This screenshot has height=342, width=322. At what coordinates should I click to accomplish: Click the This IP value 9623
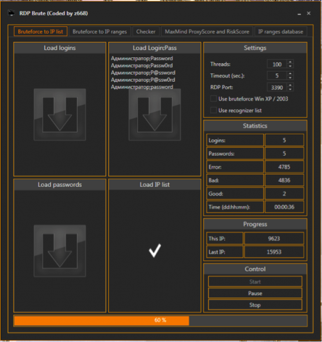pos(274,238)
